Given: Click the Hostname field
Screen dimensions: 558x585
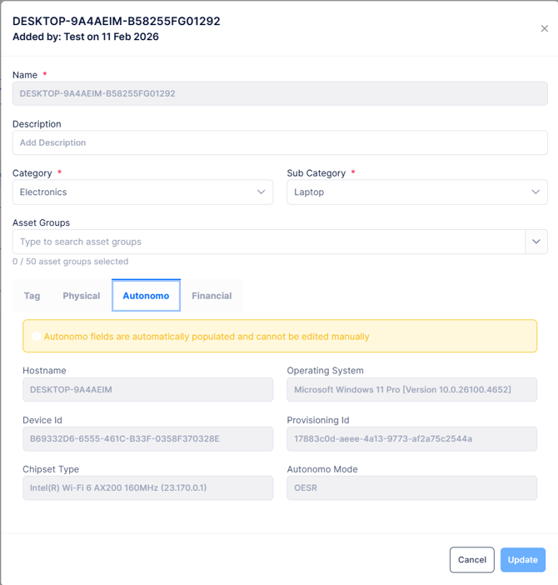Looking at the screenshot, I should tap(147, 389).
